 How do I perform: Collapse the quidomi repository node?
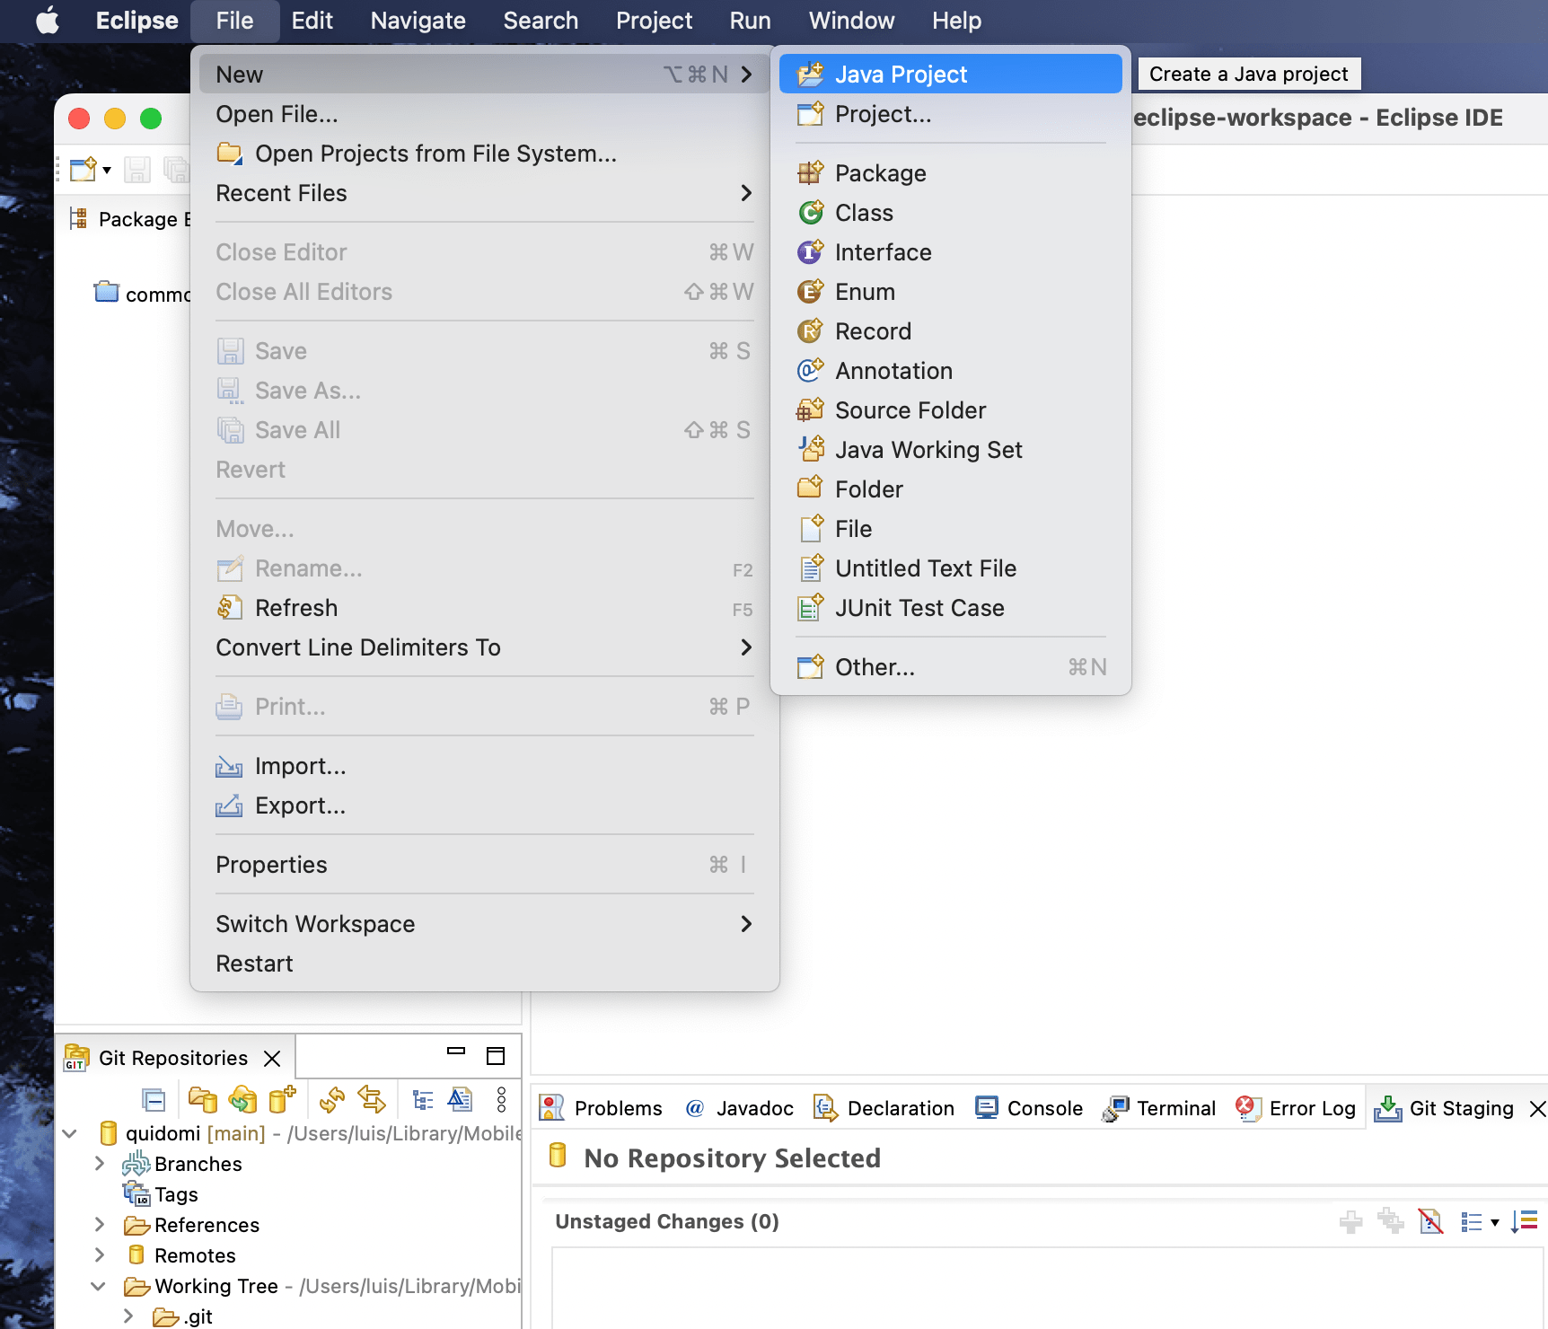pyautogui.click(x=70, y=1134)
